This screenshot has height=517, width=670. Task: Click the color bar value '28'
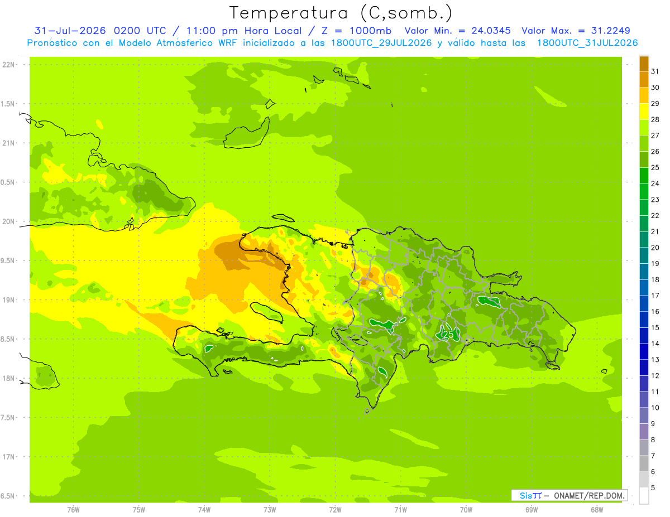[x=655, y=119]
